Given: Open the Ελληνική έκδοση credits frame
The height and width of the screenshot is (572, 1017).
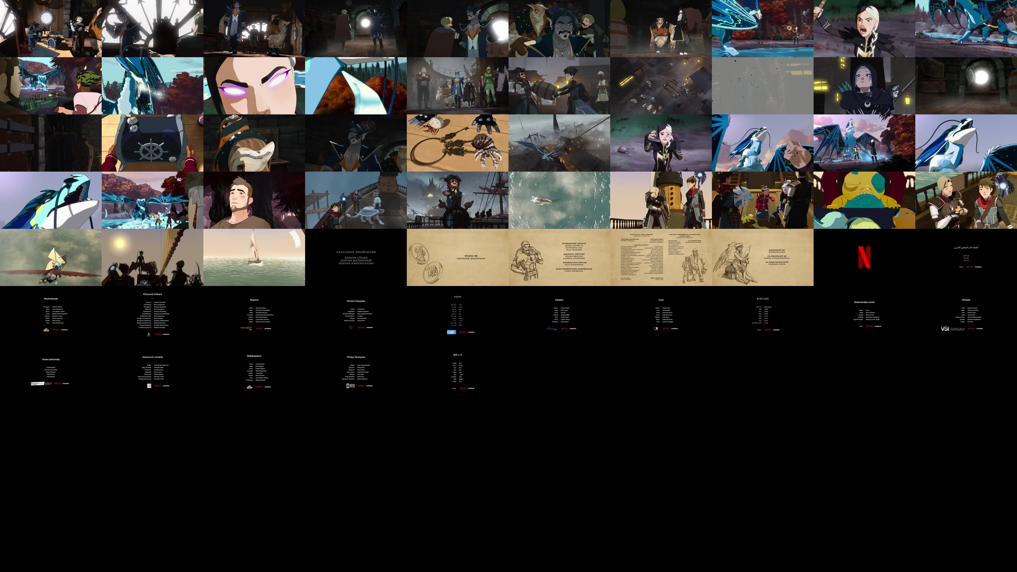Looking at the screenshot, I should pyautogui.click(x=153, y=314).
